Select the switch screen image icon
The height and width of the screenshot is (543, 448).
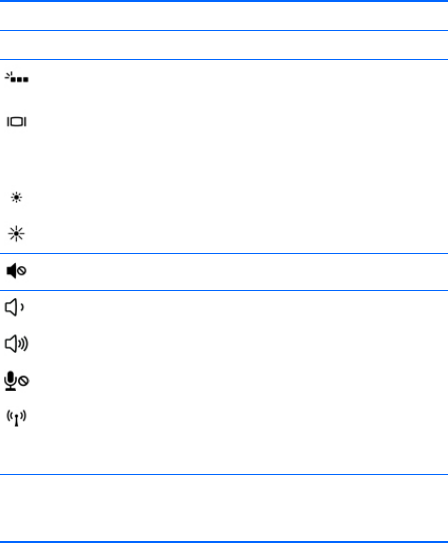pos(17,121)
